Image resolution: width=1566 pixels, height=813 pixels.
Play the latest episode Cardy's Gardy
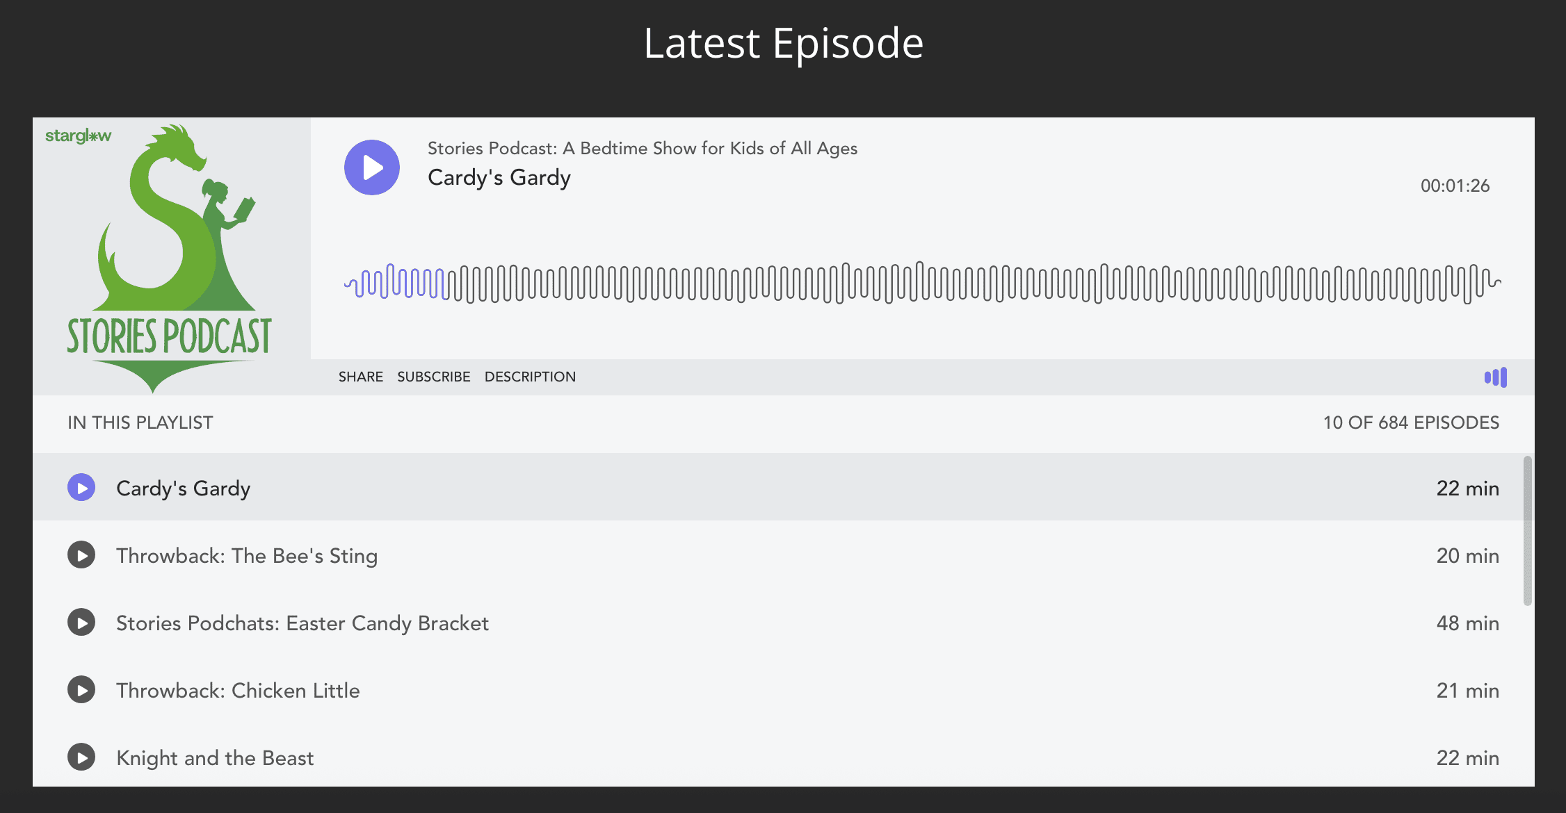(x=373, y=167)
